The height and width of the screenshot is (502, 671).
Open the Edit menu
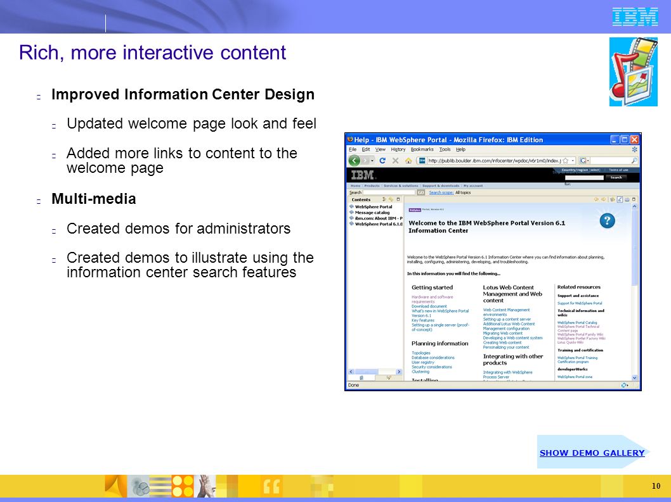[x=366, y=149]
